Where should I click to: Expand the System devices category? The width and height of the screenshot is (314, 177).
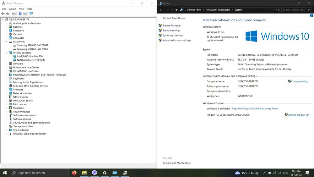click(7, 130)
